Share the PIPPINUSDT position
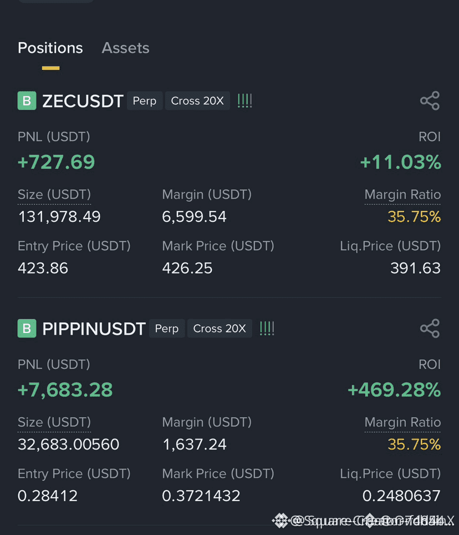Image resolution: width=459 pixels, height=535 pixels. (430, 328)
